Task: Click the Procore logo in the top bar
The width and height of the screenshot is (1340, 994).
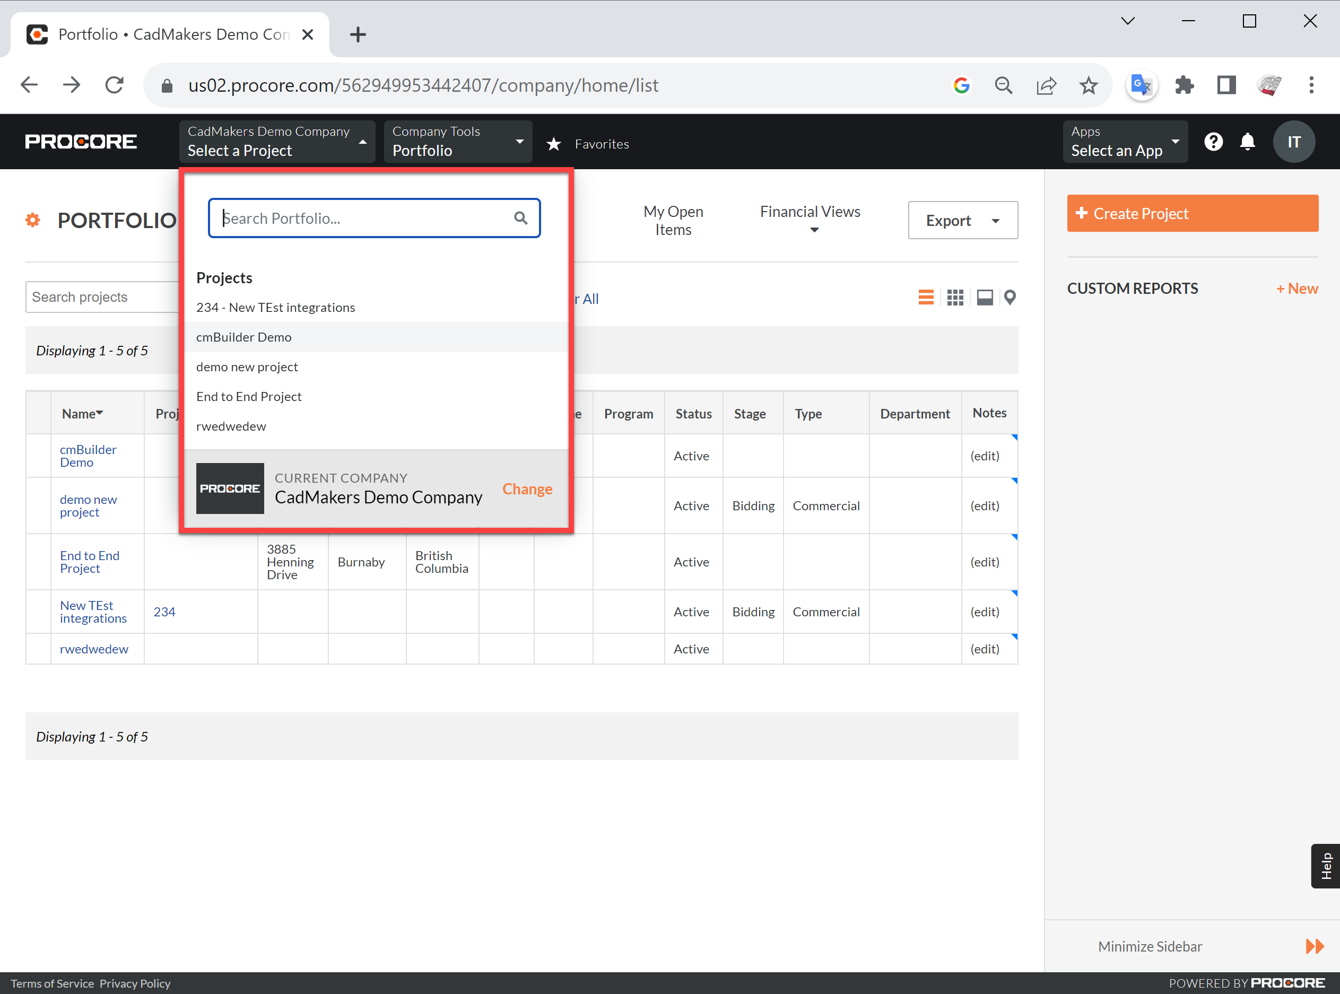Action: (80, 142)
